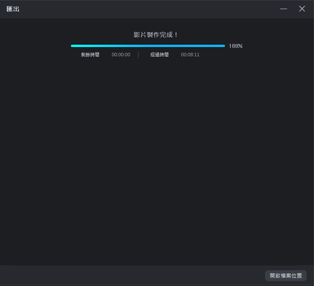Open the file location with 開啟檔案位置
This screenshot has width=314, height=286.
(x=286, y=276)
